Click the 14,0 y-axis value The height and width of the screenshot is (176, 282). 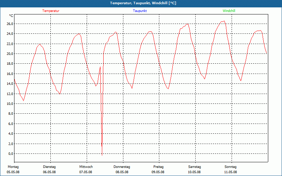10,83
